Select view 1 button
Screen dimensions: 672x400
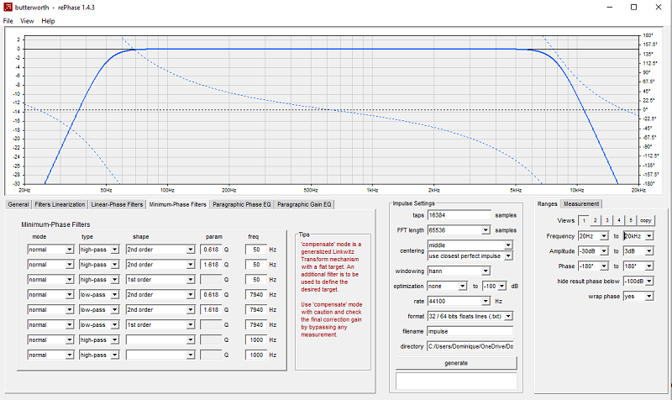click(583, 220)
